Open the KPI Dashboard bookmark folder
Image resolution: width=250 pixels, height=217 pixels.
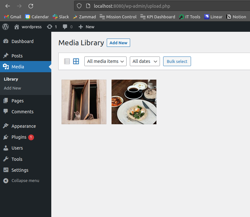click(x=158, y=17)
